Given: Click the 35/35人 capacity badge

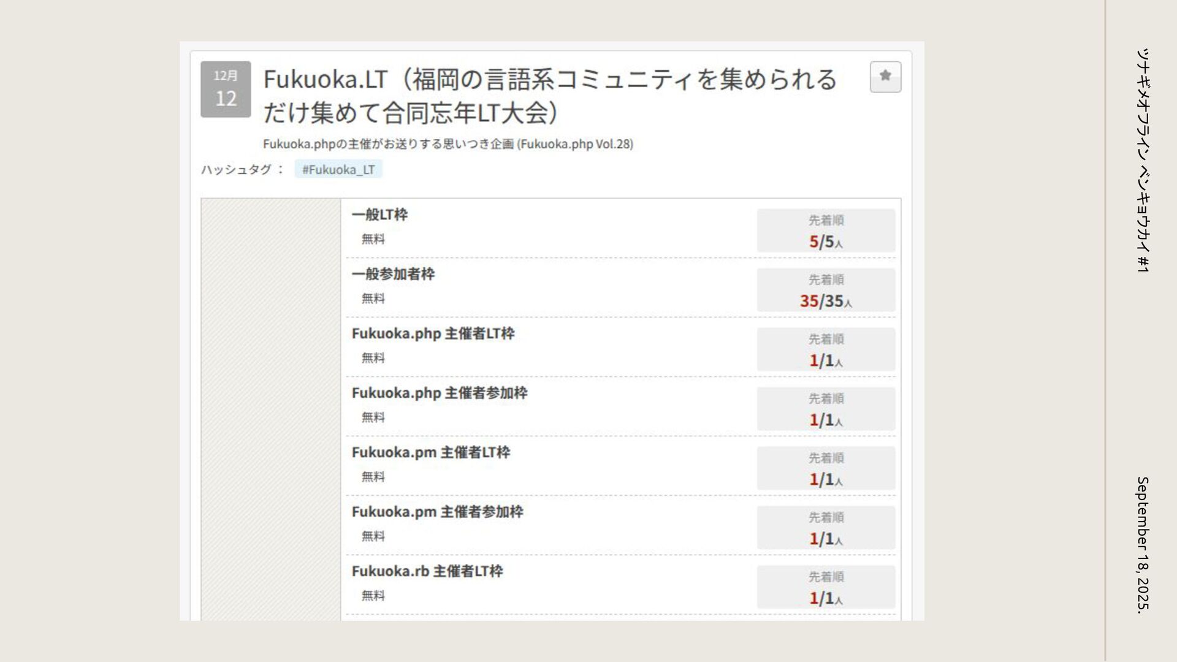Looking at the screenshot, I should tap(826, 290).
